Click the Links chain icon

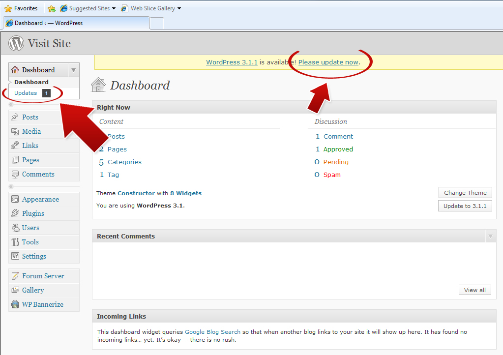[x=15, y=145]
